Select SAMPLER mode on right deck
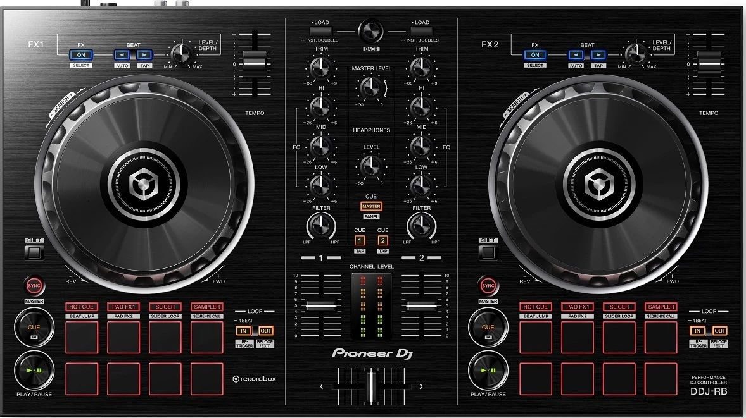The image size is (746, 418). [x=661, y=307]
